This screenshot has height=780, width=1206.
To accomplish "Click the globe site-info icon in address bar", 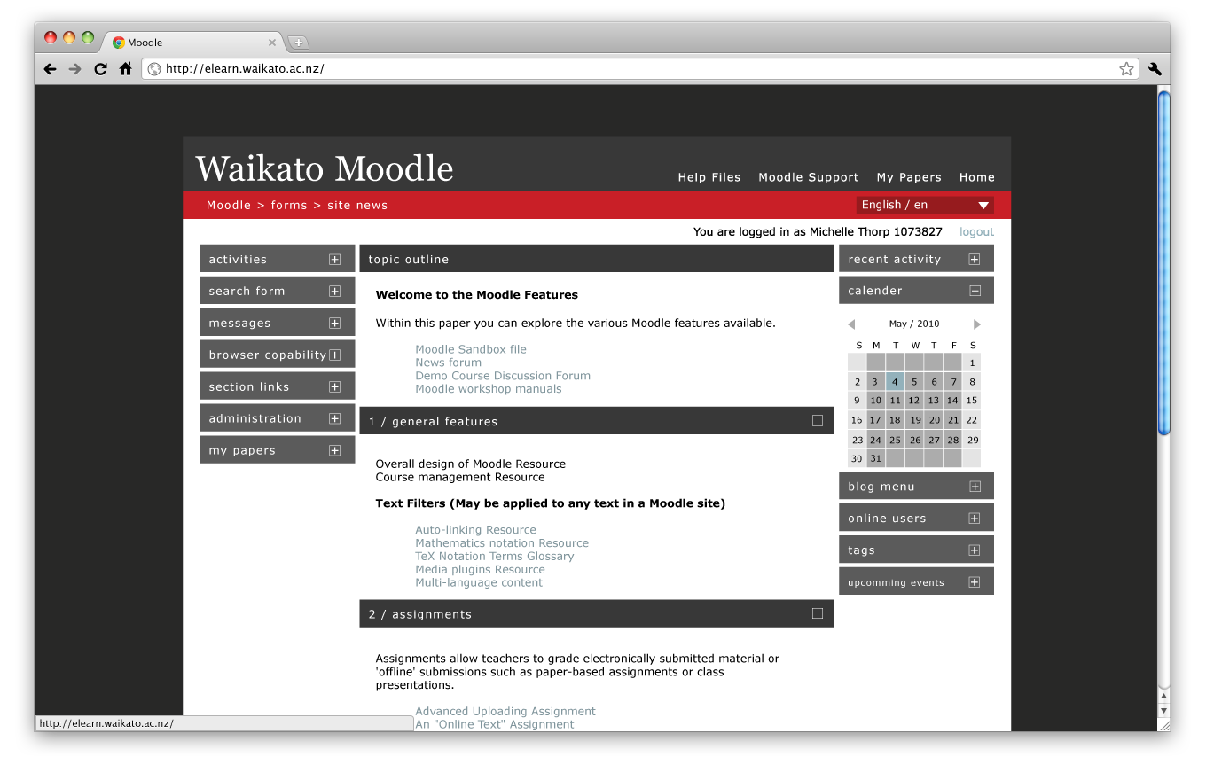I will 154,69.
